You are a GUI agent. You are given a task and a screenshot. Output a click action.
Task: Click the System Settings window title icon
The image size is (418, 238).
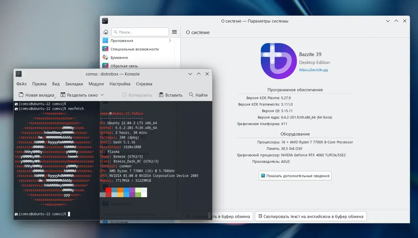click(x=105, y=21)
